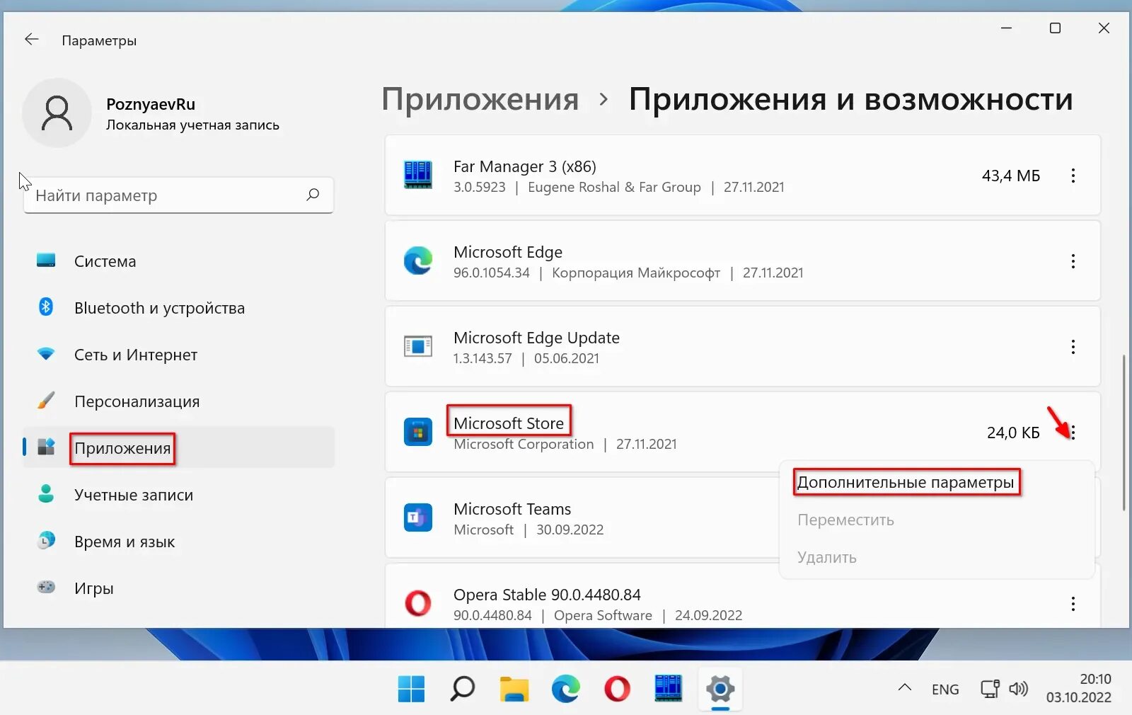
Task: Click the Microsoft Edge Update entry name
Action: pyautogui.click(x=536, y=338)
